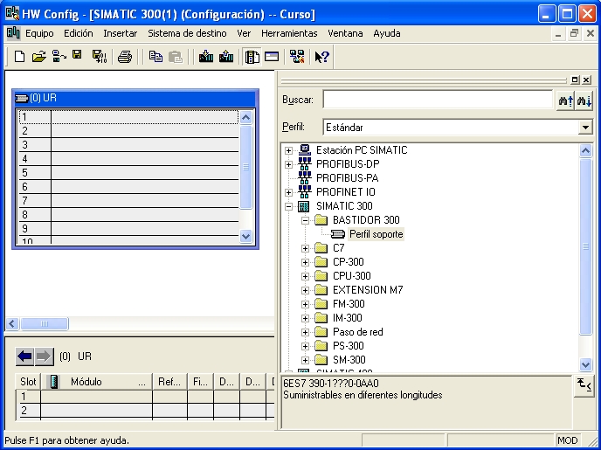Viewport: 601px width, 450px height.
Task: Click the HW Config document icon in the menu bar
Action: pos(13,33)
